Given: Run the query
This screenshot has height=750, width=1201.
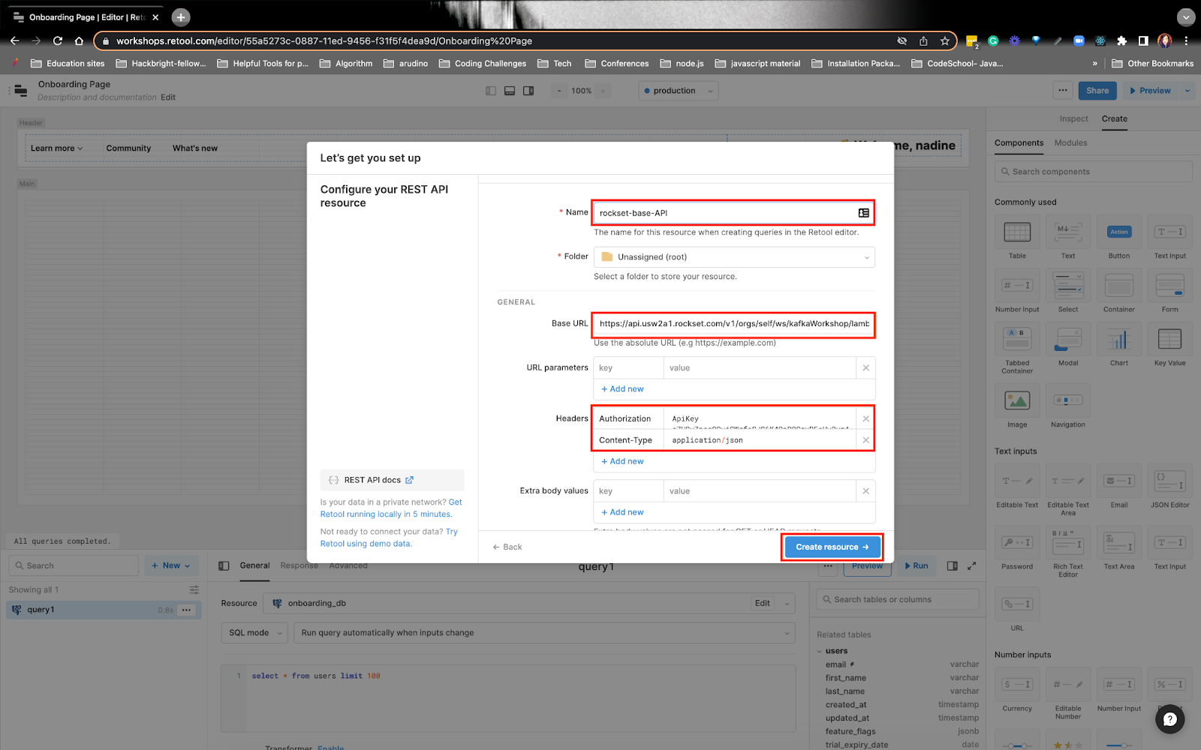Looking at the screenshot, I should click(x=917, y=566).
